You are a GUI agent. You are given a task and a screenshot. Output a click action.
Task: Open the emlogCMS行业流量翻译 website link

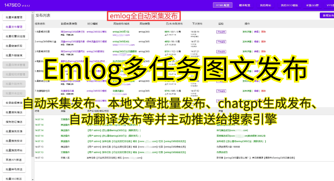pyautogui.click(x=125, y=52)
